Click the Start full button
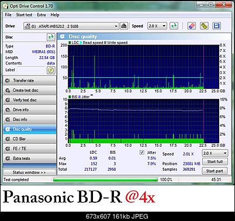The image size is (235, 221). point(215,161)
